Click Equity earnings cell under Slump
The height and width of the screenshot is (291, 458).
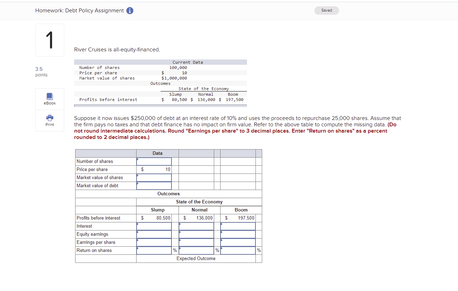coord(154,234)
